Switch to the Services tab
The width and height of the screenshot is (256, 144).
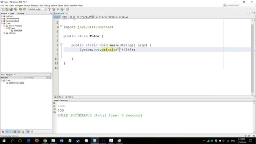(20, 14)
